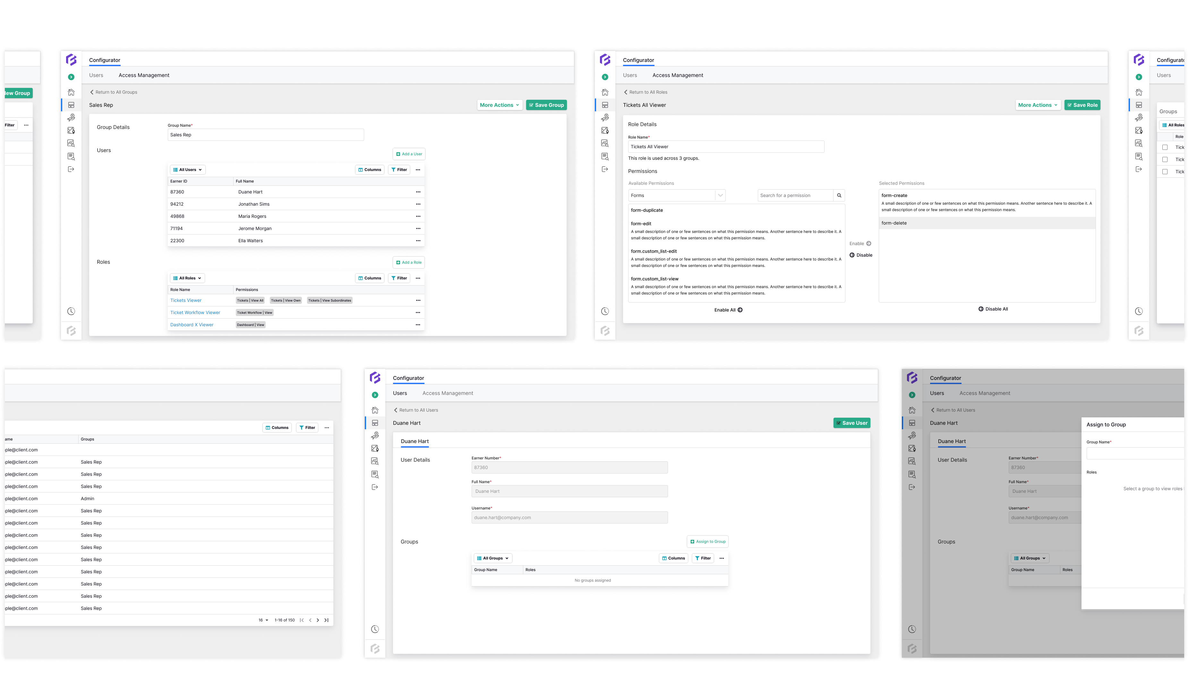The width and height of the screenshot is (1189, 684).
Task: Click the analytics chart search sidebar icon
Action: [x=71, y=143]
